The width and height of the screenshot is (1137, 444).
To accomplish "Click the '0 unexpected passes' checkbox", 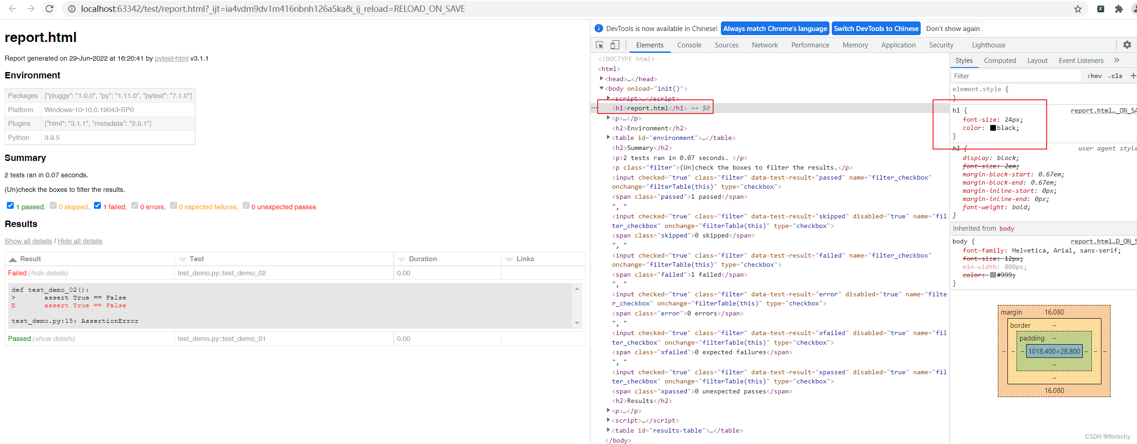I will 246,206.
